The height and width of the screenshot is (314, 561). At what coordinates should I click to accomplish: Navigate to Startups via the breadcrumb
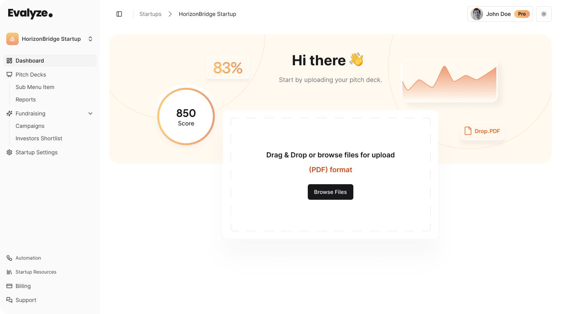(x=150, y=14)
